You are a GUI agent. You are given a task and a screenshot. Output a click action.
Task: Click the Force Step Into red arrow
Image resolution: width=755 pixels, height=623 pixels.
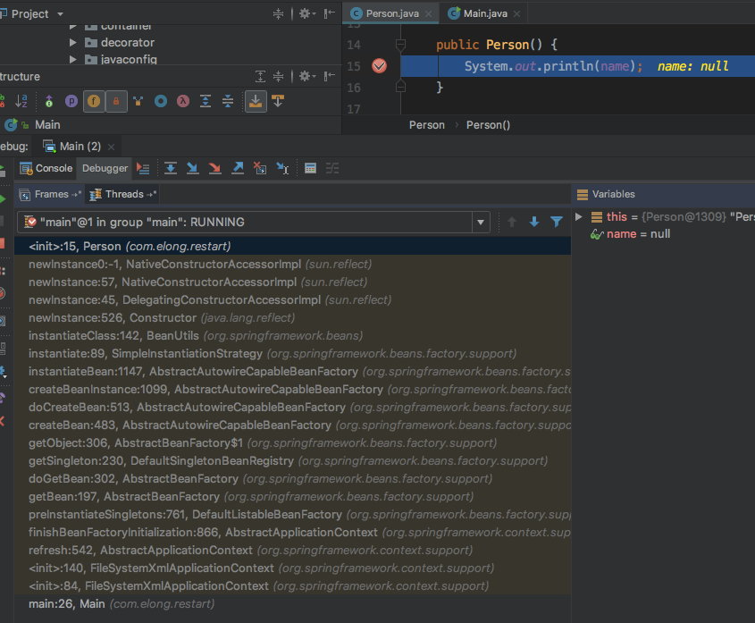(x=214, y=168)
